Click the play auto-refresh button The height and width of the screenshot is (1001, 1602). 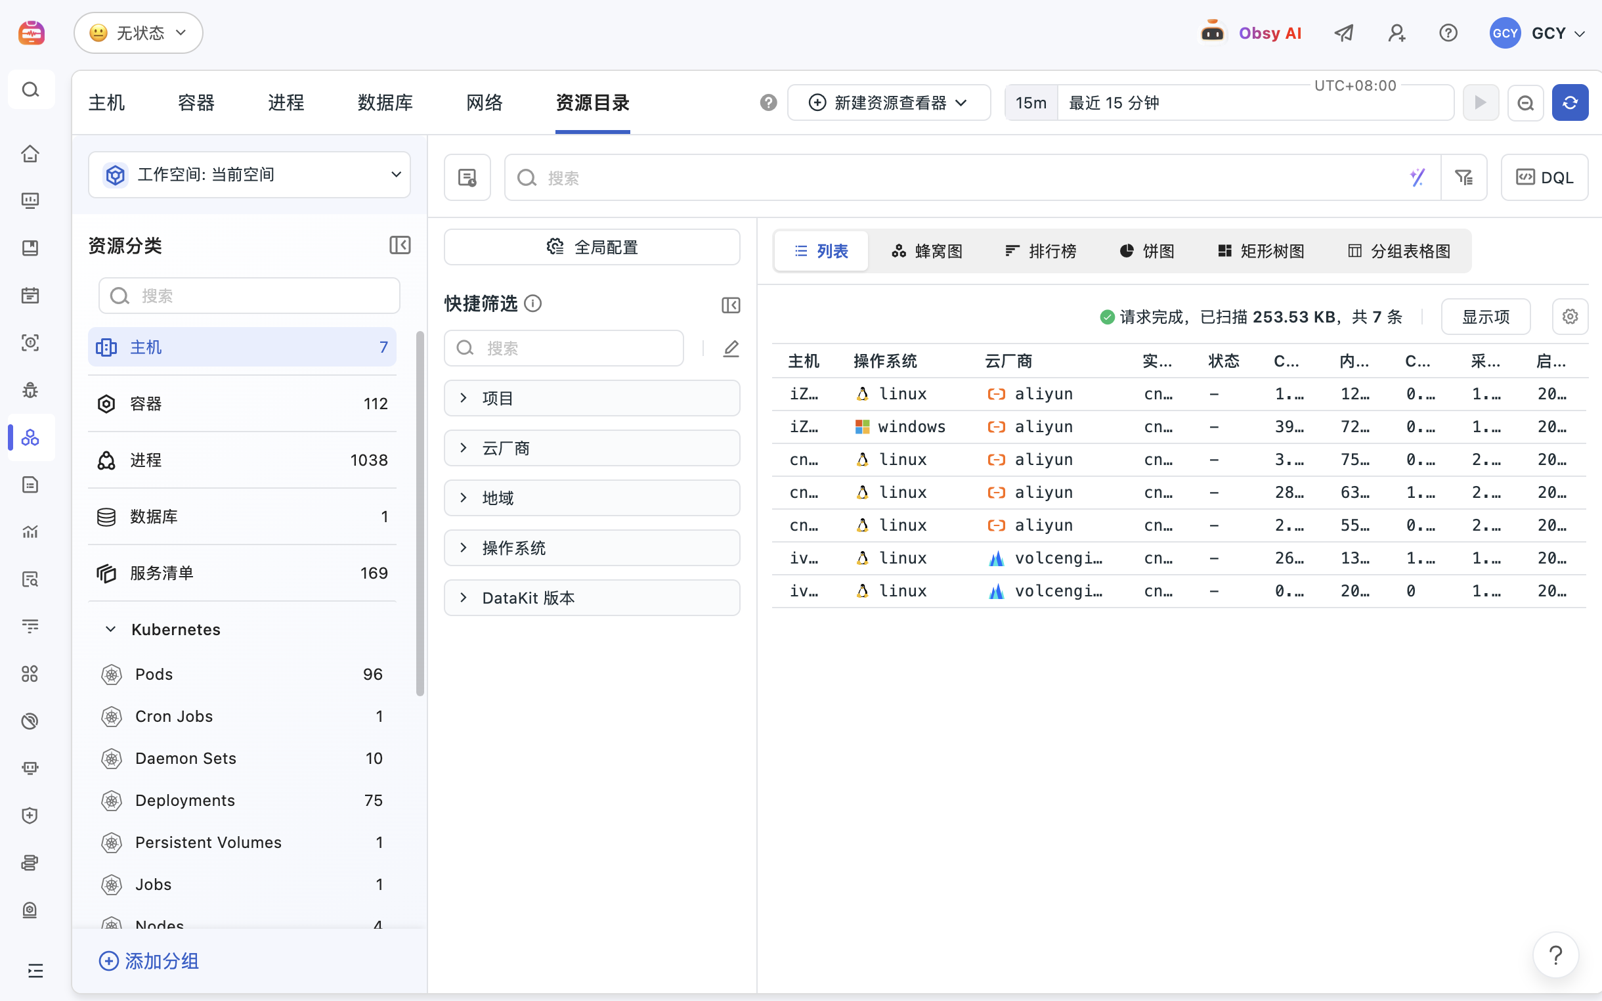[1481, 102]
